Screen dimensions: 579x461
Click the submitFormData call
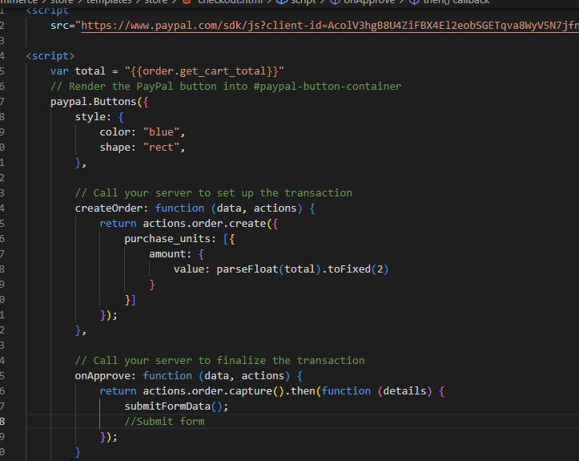(167, 406)
